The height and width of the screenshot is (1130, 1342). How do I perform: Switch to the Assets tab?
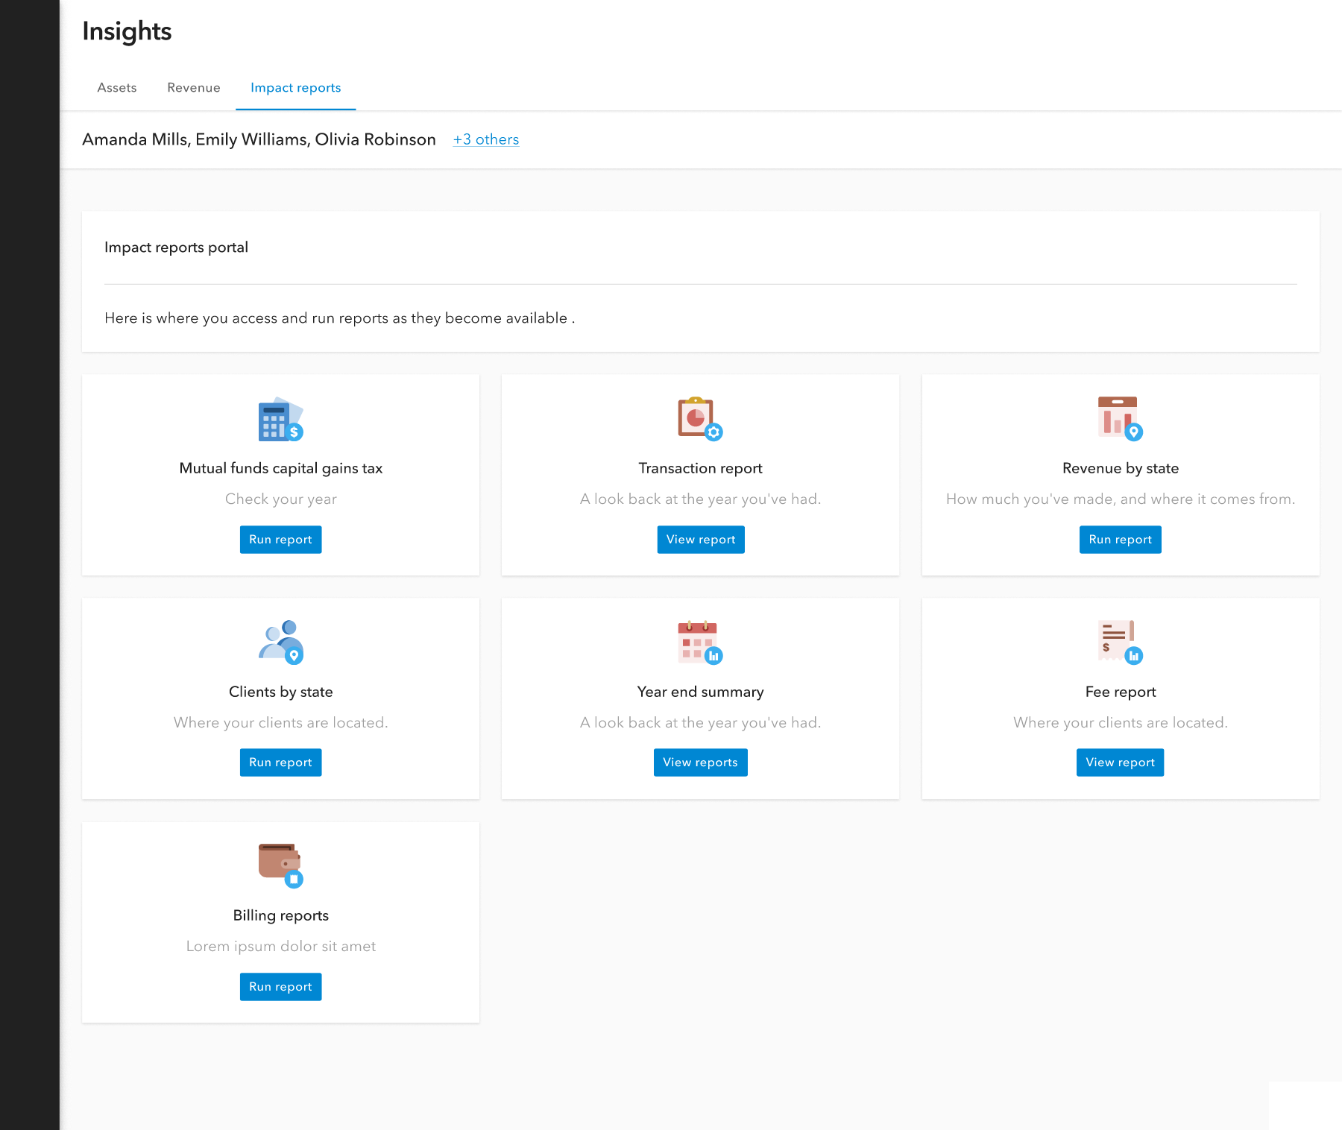point(117,88)
